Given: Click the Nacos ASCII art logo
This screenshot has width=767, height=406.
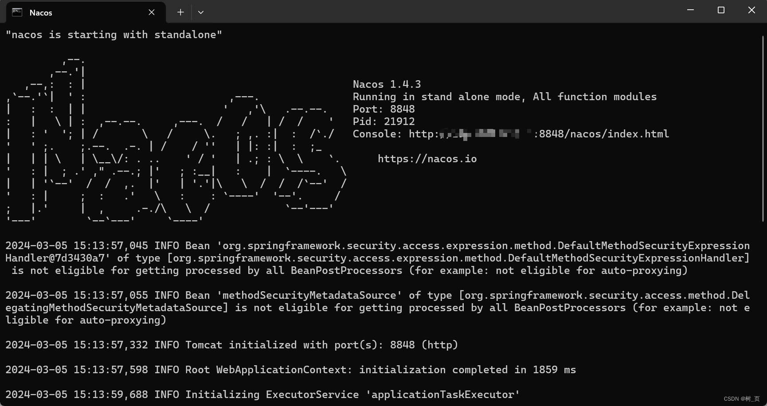Looking at the screenshot, I should pyautogui.click(x=176, y=140).
